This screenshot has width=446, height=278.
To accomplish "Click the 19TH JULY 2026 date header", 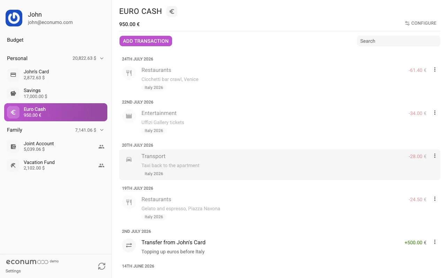I will pos(138,188).
